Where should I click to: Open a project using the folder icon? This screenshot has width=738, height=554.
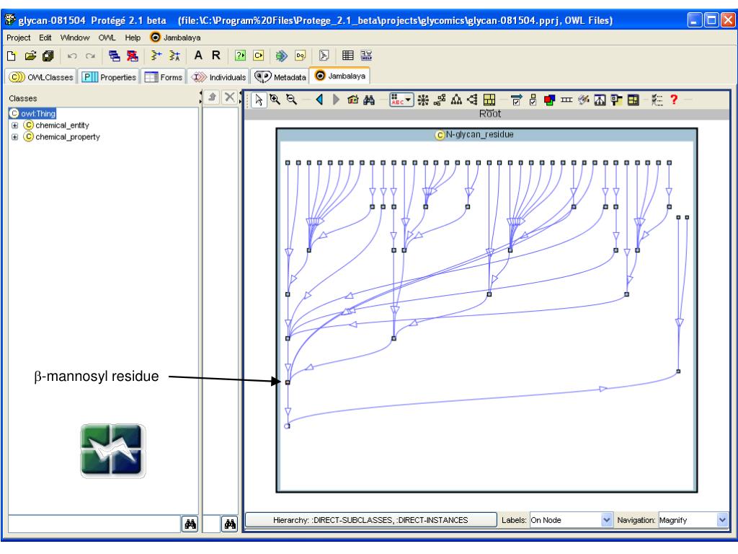(30, 56)
